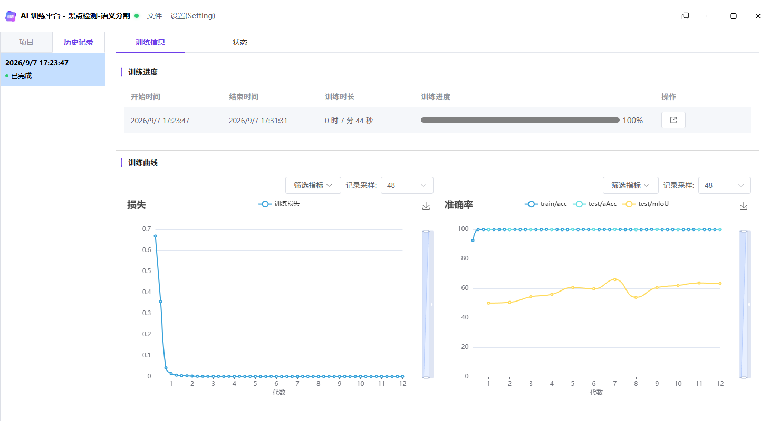Switch to the 项目 tab
Image resolution: width=770 pixels, height=421 pixels.
[x=26, y=42]
